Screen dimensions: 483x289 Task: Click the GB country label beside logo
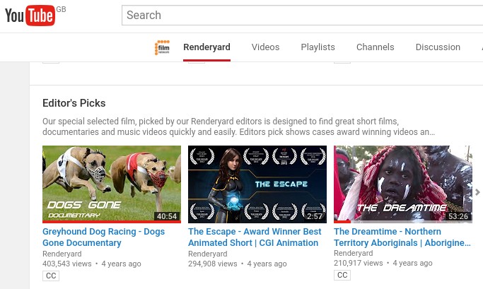pyautogui.click(x=61, y=9)
